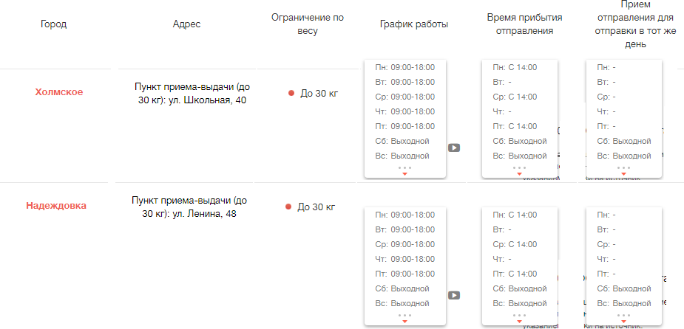
Task: Expand the Холмское same-day dispatch card
Action: (623, 173)
